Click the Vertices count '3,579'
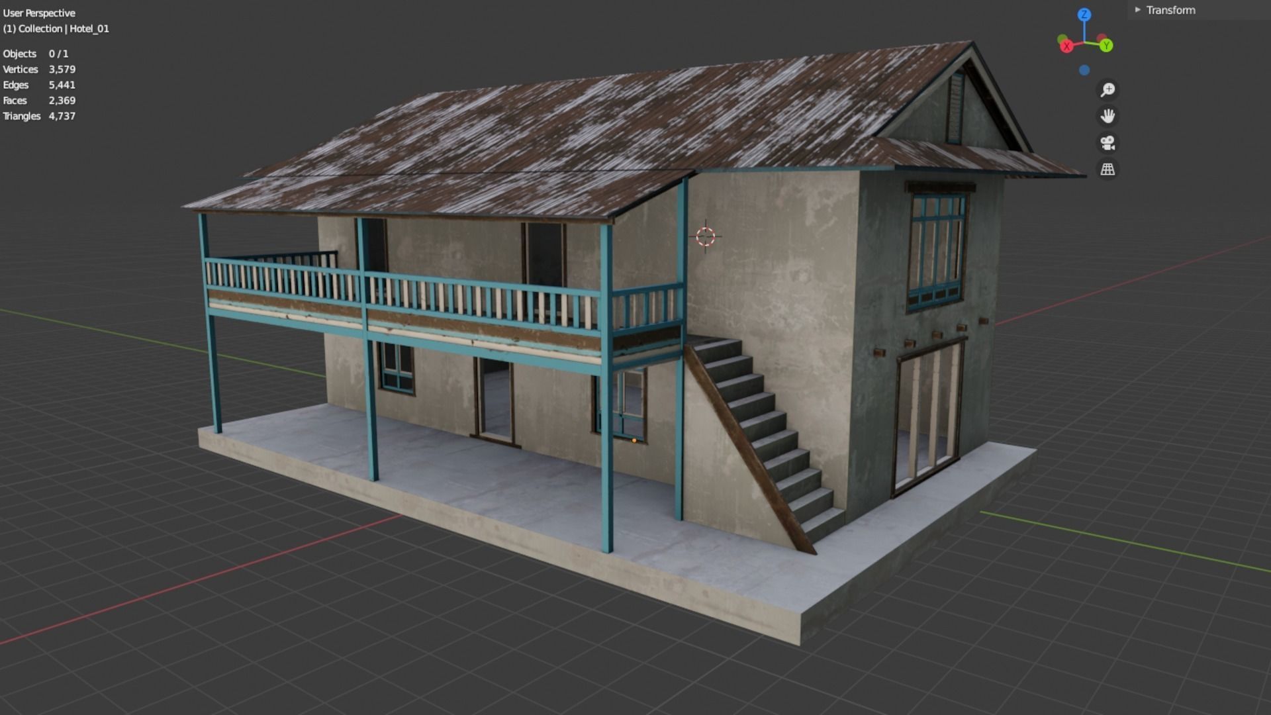 coord(62,70)
